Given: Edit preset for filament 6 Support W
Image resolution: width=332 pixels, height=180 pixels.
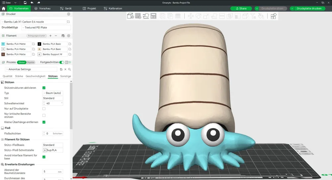Looking at the screenshot, I should [70, 54].
